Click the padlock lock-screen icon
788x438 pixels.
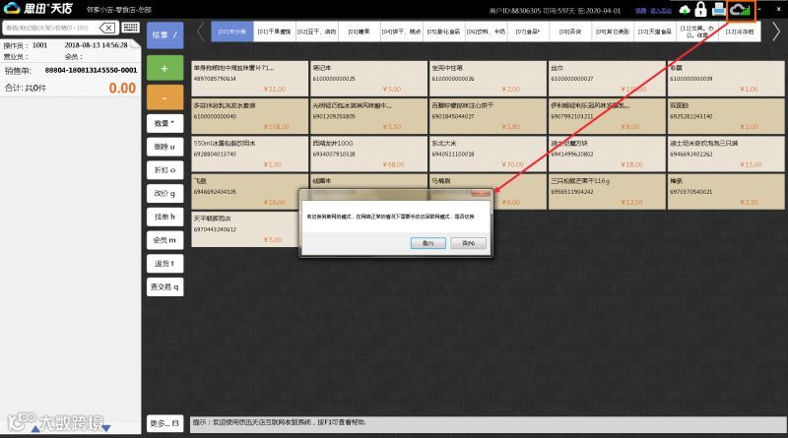[700, 9]
